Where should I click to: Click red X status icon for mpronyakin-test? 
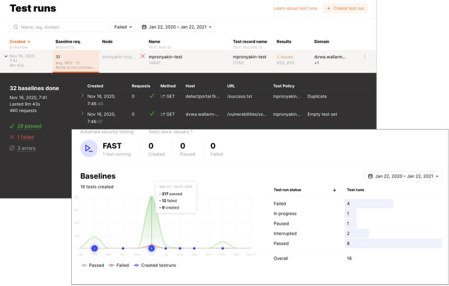coord(143,56)
